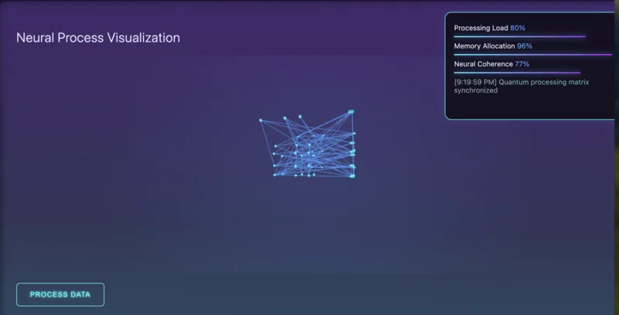Click the neural network node graph
This screenshot has width=619, height=315.
tap(307, 144)
